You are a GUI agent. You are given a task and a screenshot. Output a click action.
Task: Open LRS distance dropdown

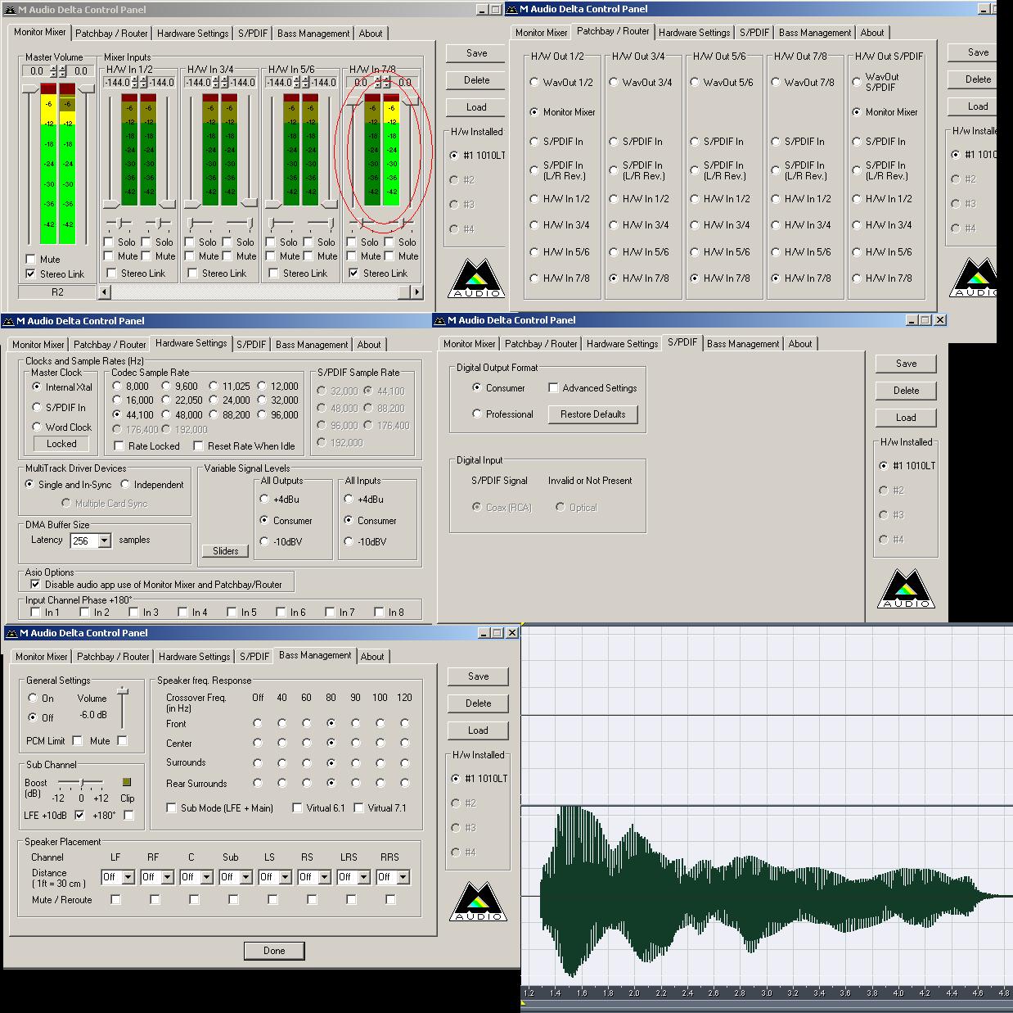coord(364,877)
